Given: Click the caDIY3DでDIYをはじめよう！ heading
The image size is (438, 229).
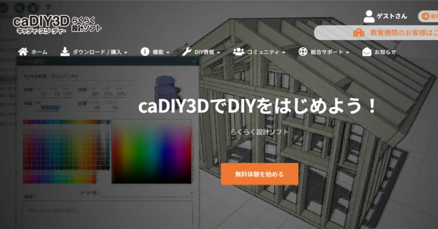Looking at the screenshot, I should click(x=257, y=106).
